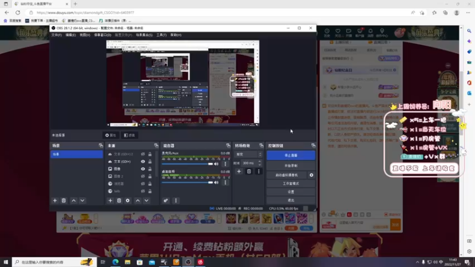Open the Edge browser from taskbar
This screenshot has width=475, height=267.
coord(115,262)
